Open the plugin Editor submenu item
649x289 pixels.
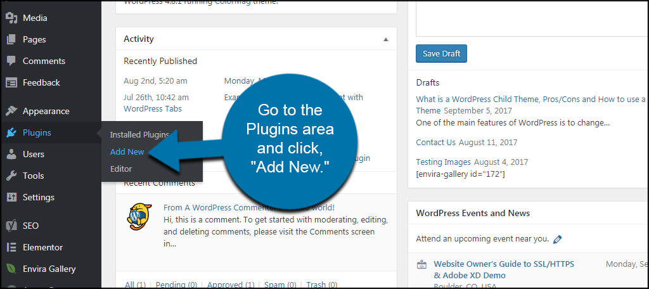tap(121, 169)
